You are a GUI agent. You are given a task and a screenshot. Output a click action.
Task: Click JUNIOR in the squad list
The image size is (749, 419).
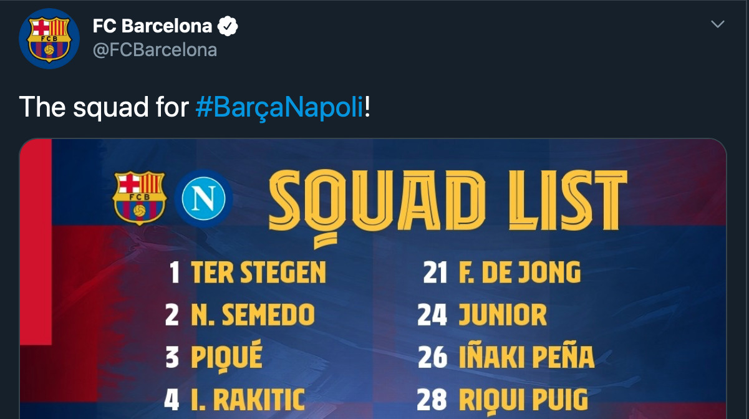tap(503, 315)
